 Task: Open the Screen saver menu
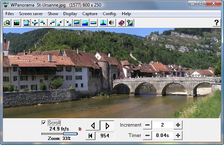(31, 14)
